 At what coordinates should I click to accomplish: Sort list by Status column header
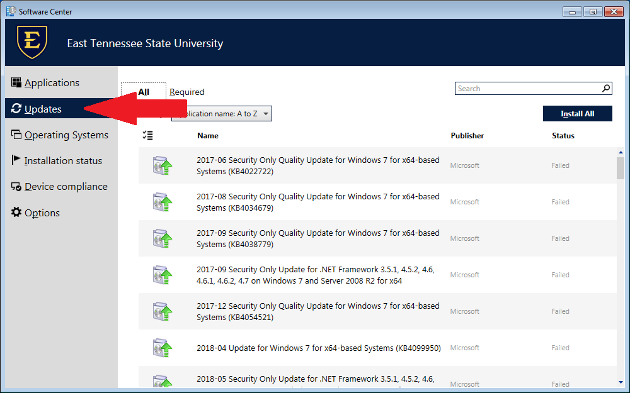click(563, 135)
